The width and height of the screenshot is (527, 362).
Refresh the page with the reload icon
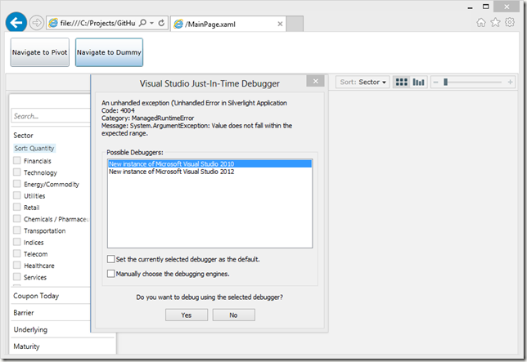point(161,23)
